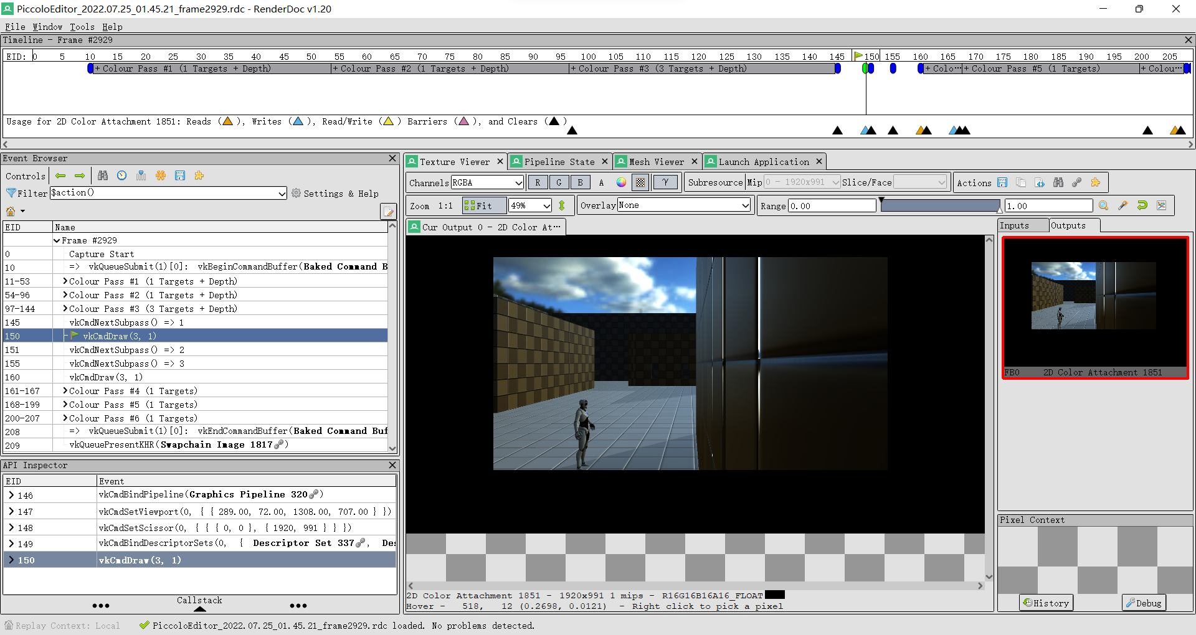Click the range picker wand icon

(x=1123, y=205)
